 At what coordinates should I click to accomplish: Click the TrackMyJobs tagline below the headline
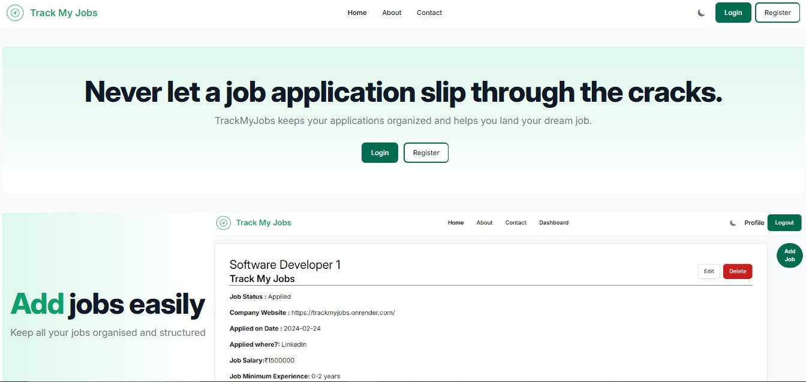403,120
